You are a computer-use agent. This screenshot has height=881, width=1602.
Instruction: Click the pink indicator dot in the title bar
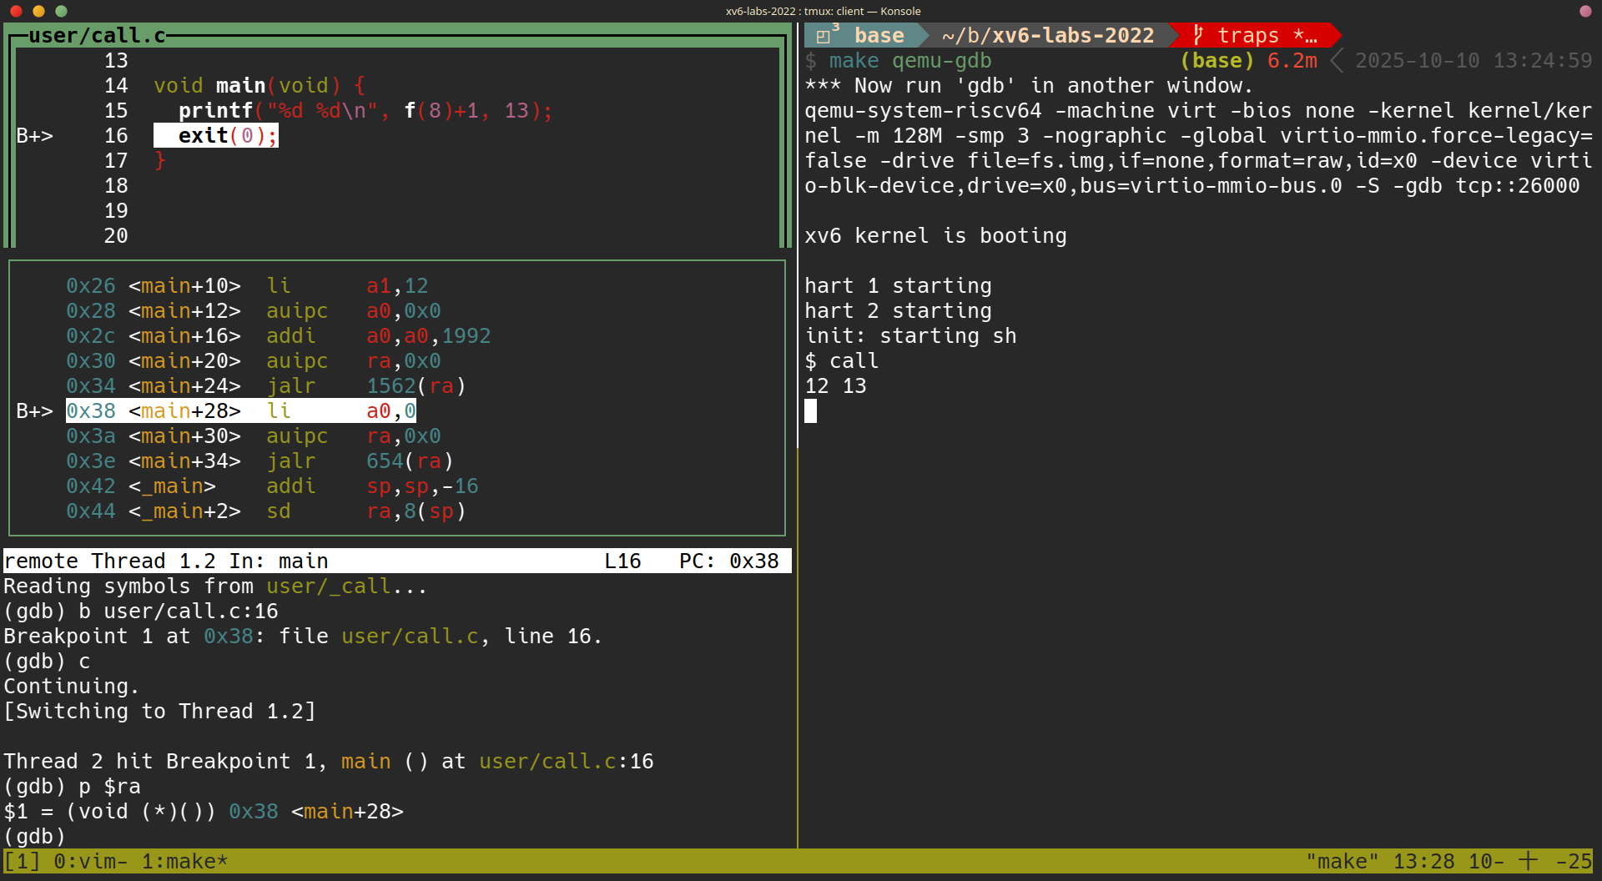point(1585,11)
